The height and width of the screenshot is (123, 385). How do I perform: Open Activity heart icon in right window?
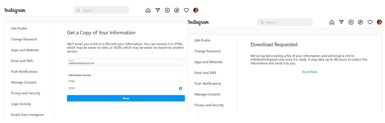pos(370,22)
